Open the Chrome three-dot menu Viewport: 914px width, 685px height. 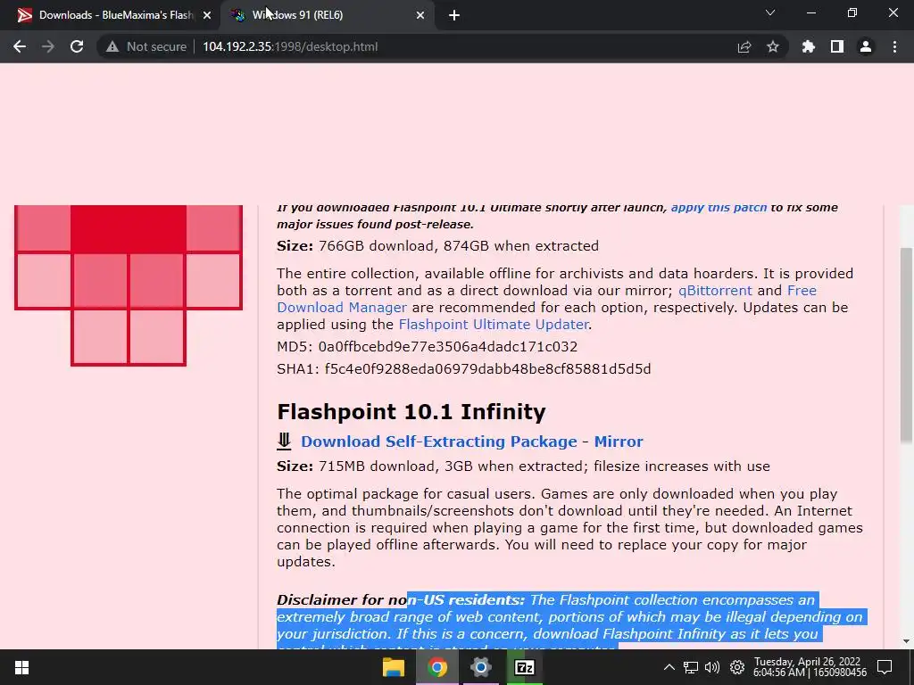coord(894,46)
